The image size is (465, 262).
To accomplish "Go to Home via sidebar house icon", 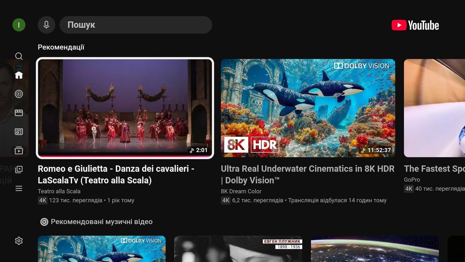I will 19,75.
